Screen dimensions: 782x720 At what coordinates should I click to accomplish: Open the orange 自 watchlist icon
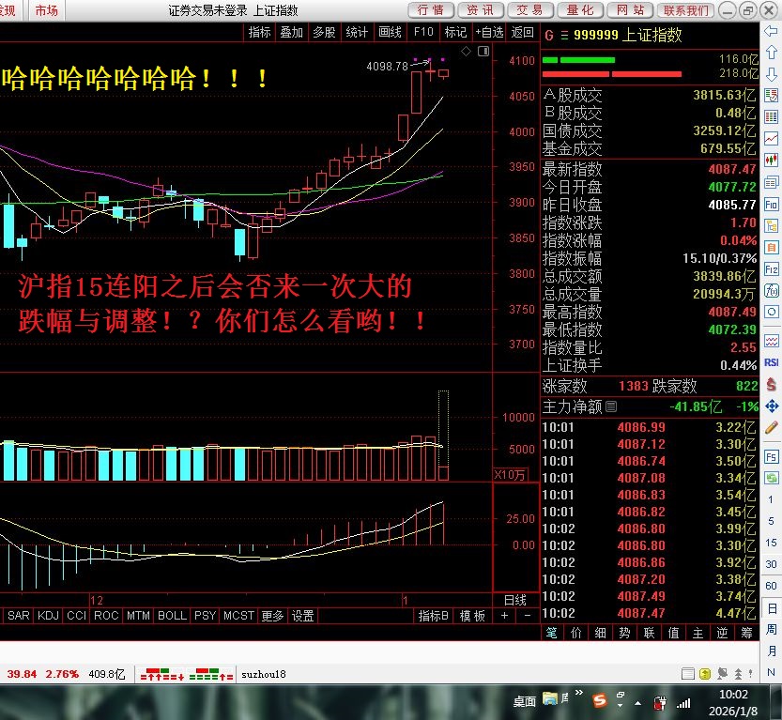point(771,247)
